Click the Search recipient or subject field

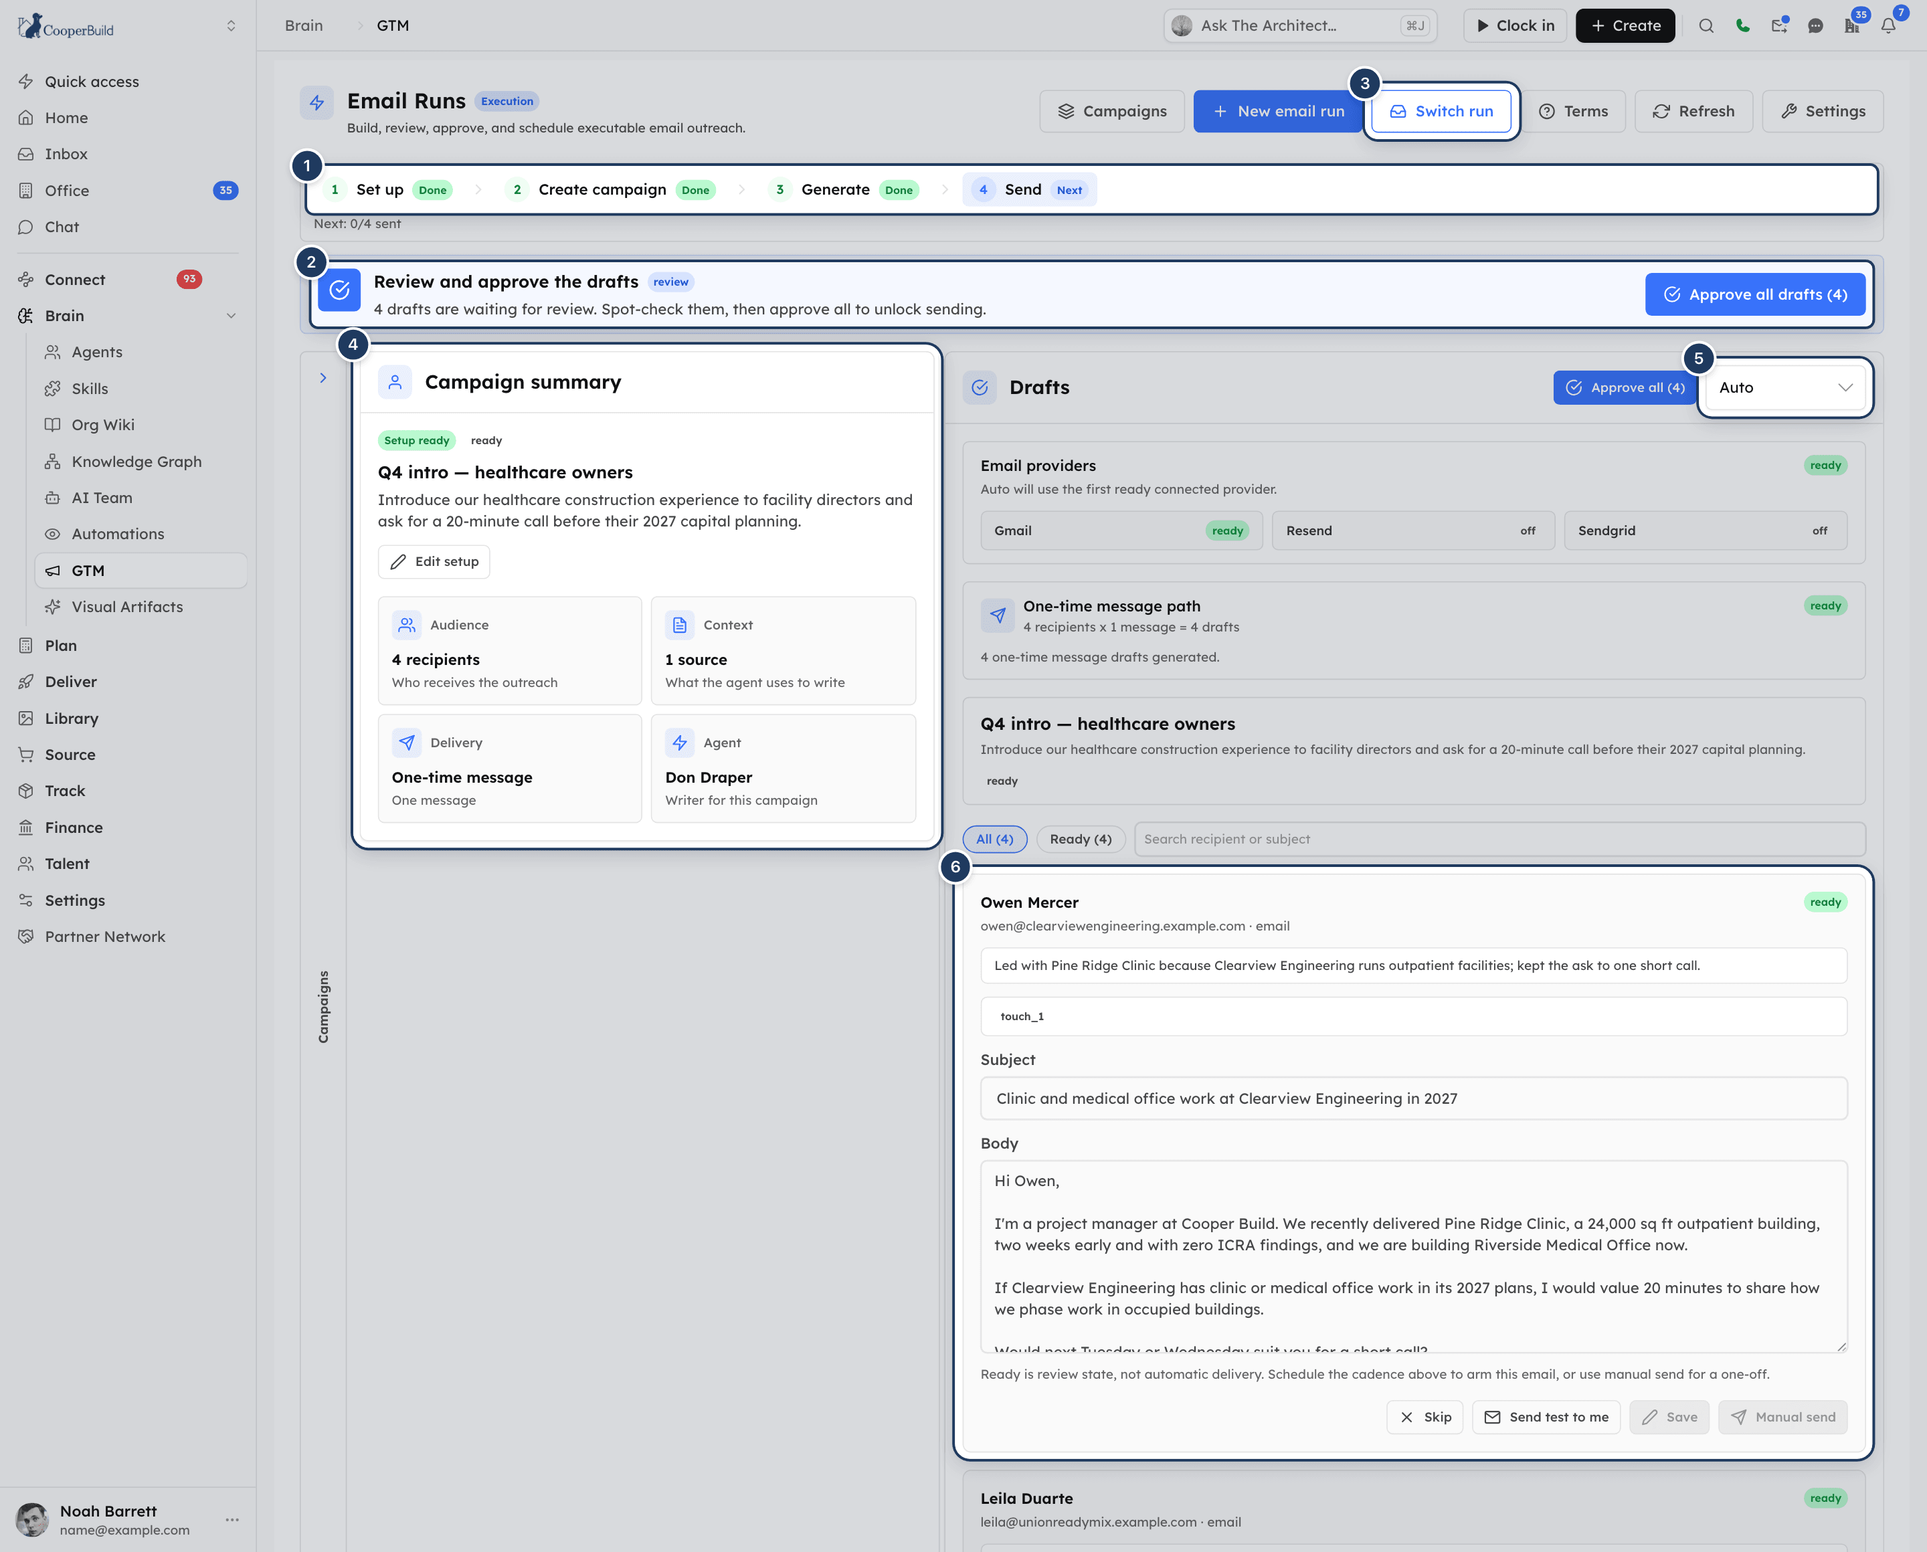[1499, 839]
